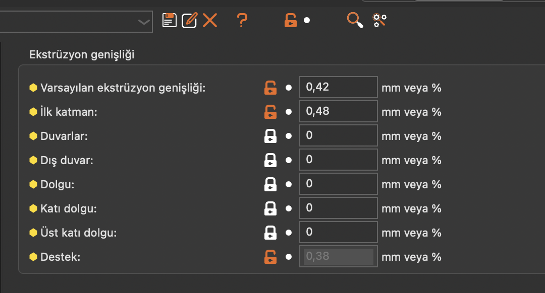Click the İlk katman value field 0,48
The image size is (545, 293).
click(x=338, y=112)
